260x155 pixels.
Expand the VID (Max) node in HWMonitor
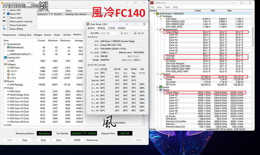coord(161,19)
